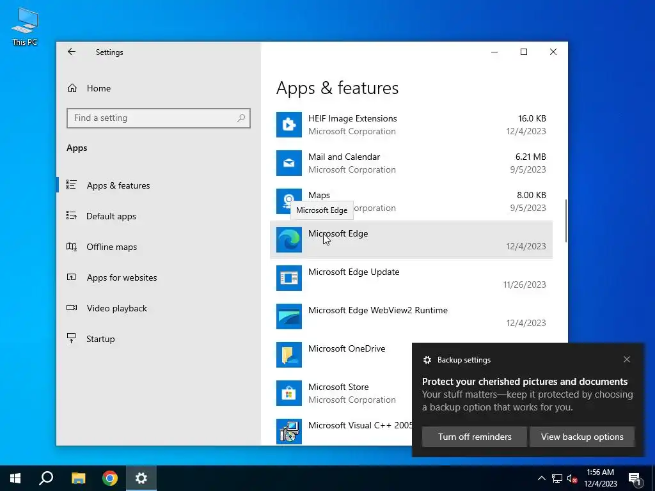Click the Mail and Calendar app icon
The height and width of the screenshot is (491, 655).
(x=288, y=163)
